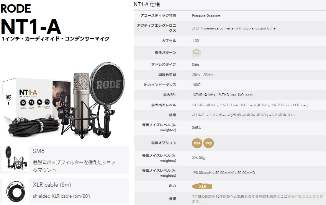Click the P48 power option badge
The height and width of the screenshot is (205, 326).
(x=208, y=143)
